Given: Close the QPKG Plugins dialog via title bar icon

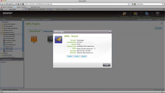Looking at the screenshot, I should [x=110, y=32].
